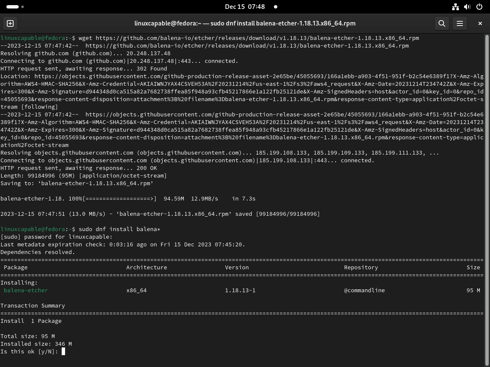Click 'HTTP request sent... 302 Found' line
The width and height of the screenshot is (490, 367).
tap(84, 68)
